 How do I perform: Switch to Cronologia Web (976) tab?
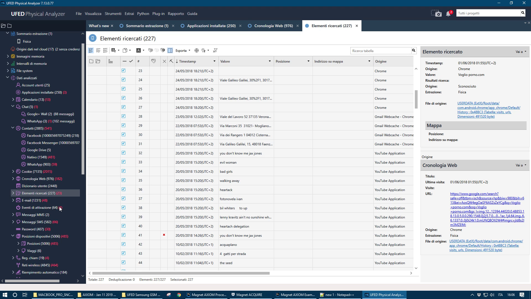[x=273, y=26]
